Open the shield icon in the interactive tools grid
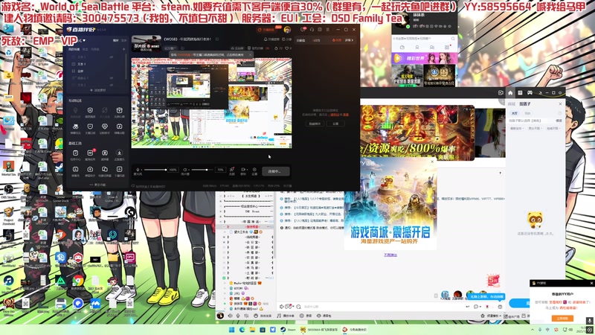The image size is (595, 335). point(90,110)
